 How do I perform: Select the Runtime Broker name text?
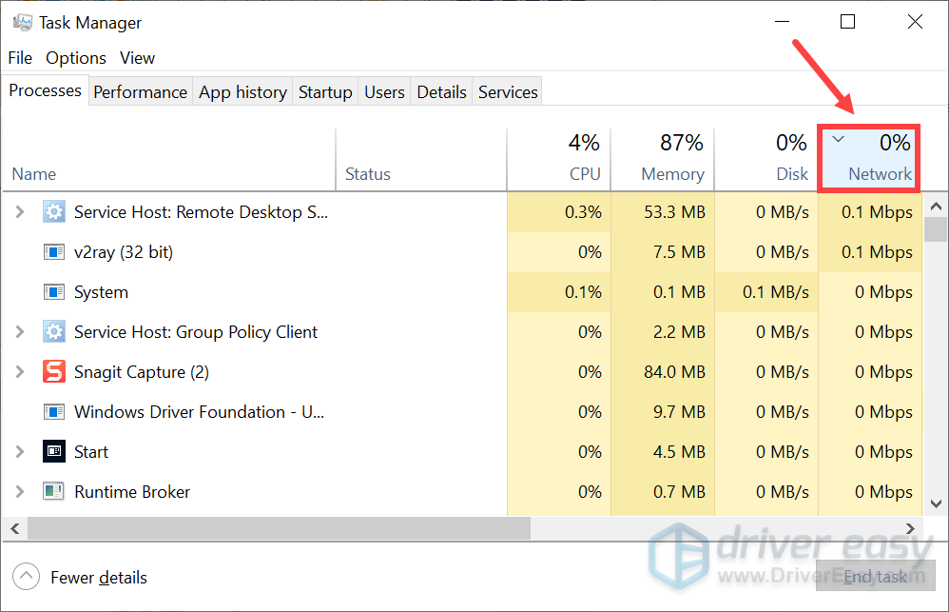click(x=132, y=492)
